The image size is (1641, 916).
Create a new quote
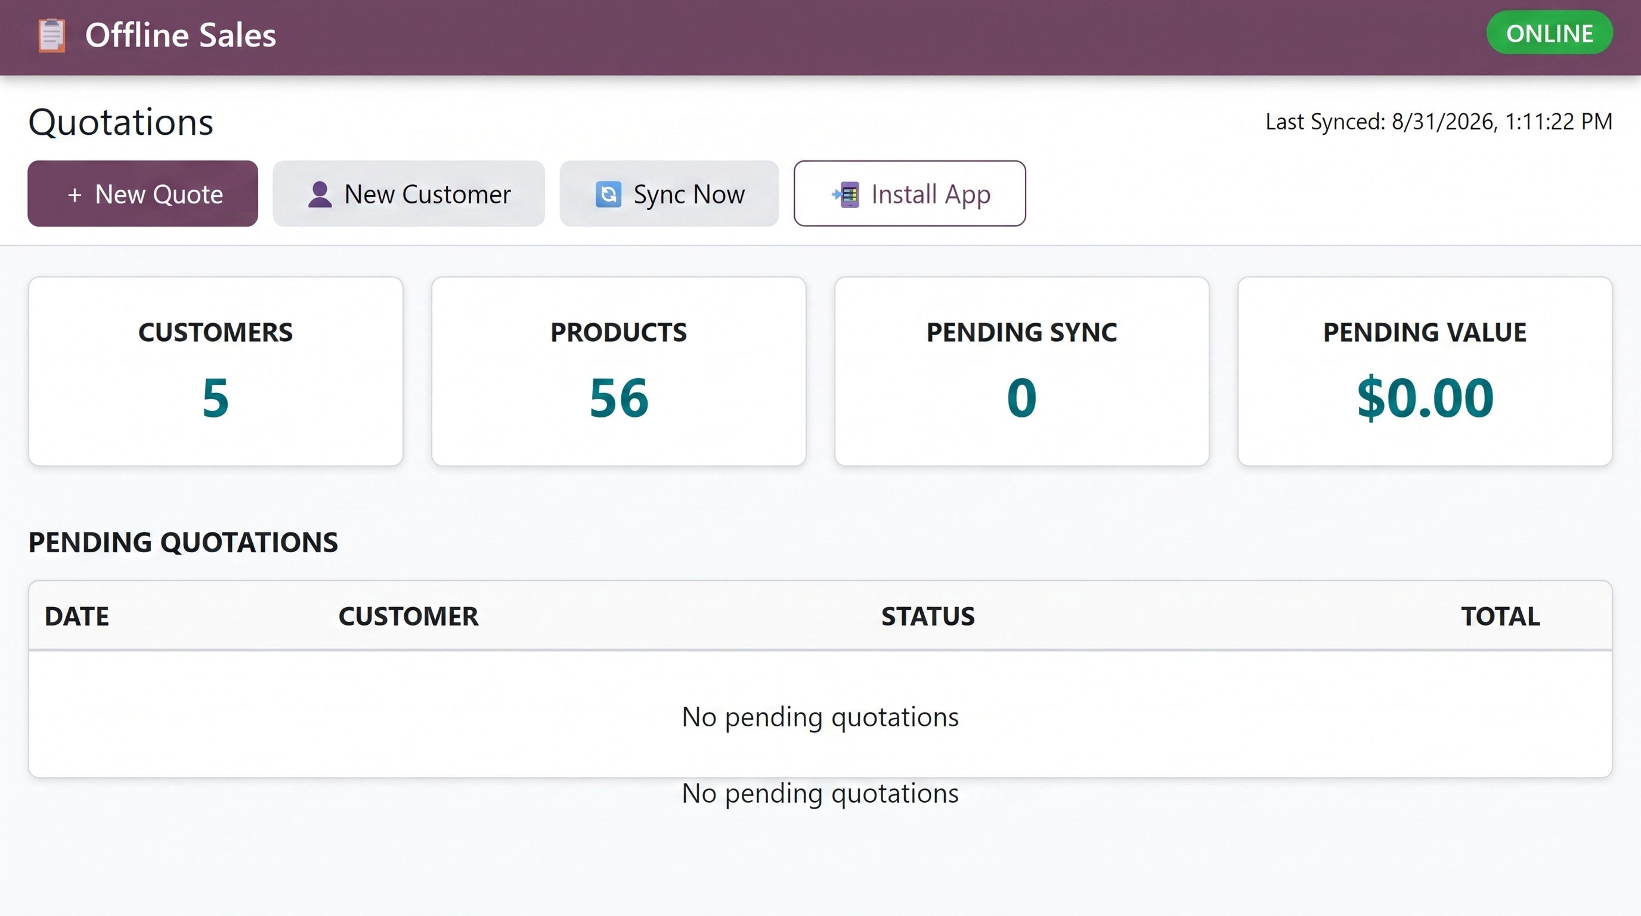pyautogui.click(x=143, y=194)
